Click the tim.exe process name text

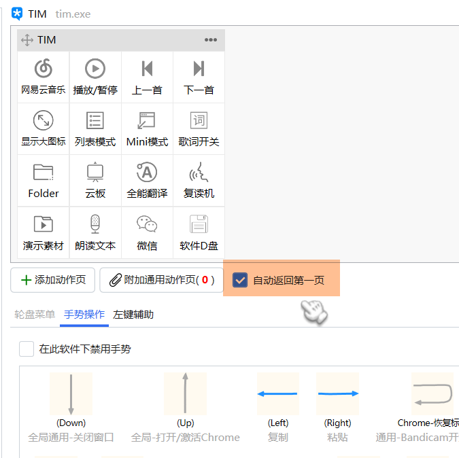[x=73, y=14]
